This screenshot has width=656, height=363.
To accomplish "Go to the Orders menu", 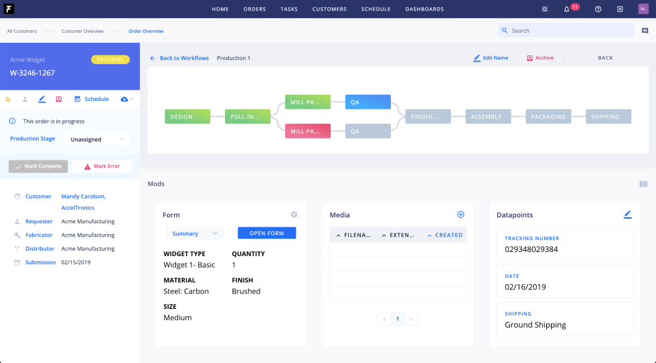I will [254, 9].
